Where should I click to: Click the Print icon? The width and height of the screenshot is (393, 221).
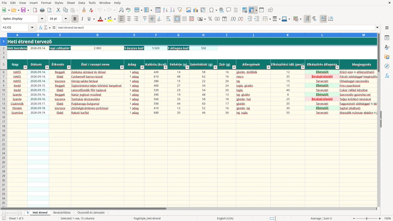click(42, 10)
